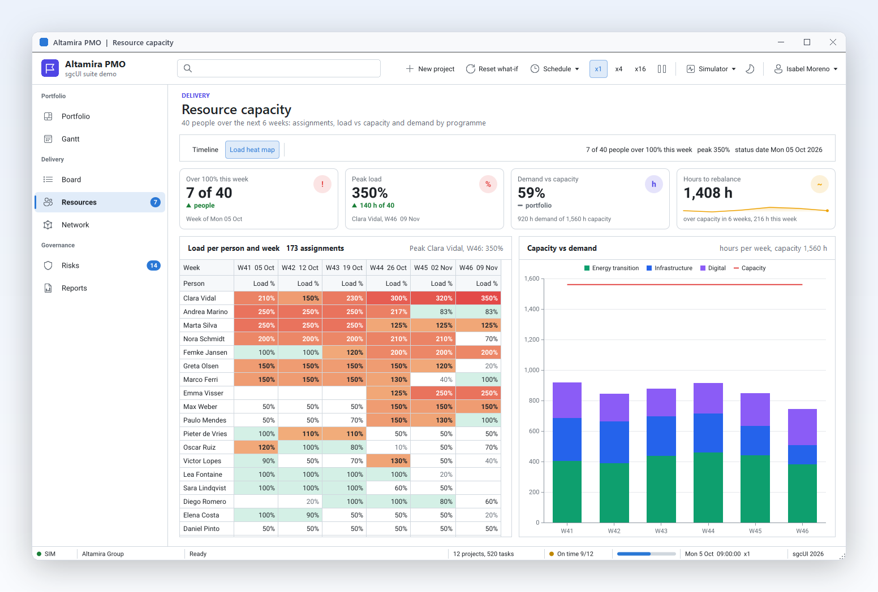Screen dimensions: 878x592
Task: Open the Schedule dropdown
Action: [555, 69]
